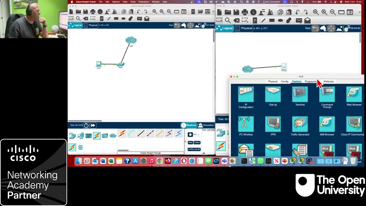Open Command Prompt in PC0 Desktop
Screen dimensions: 366x206
(327, 98)
